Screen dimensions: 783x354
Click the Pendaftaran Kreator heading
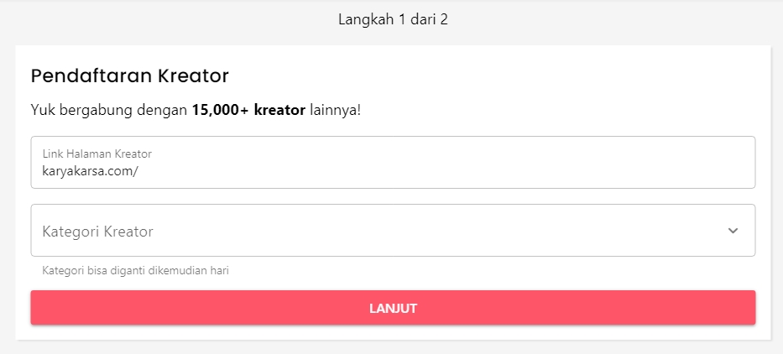130,75
